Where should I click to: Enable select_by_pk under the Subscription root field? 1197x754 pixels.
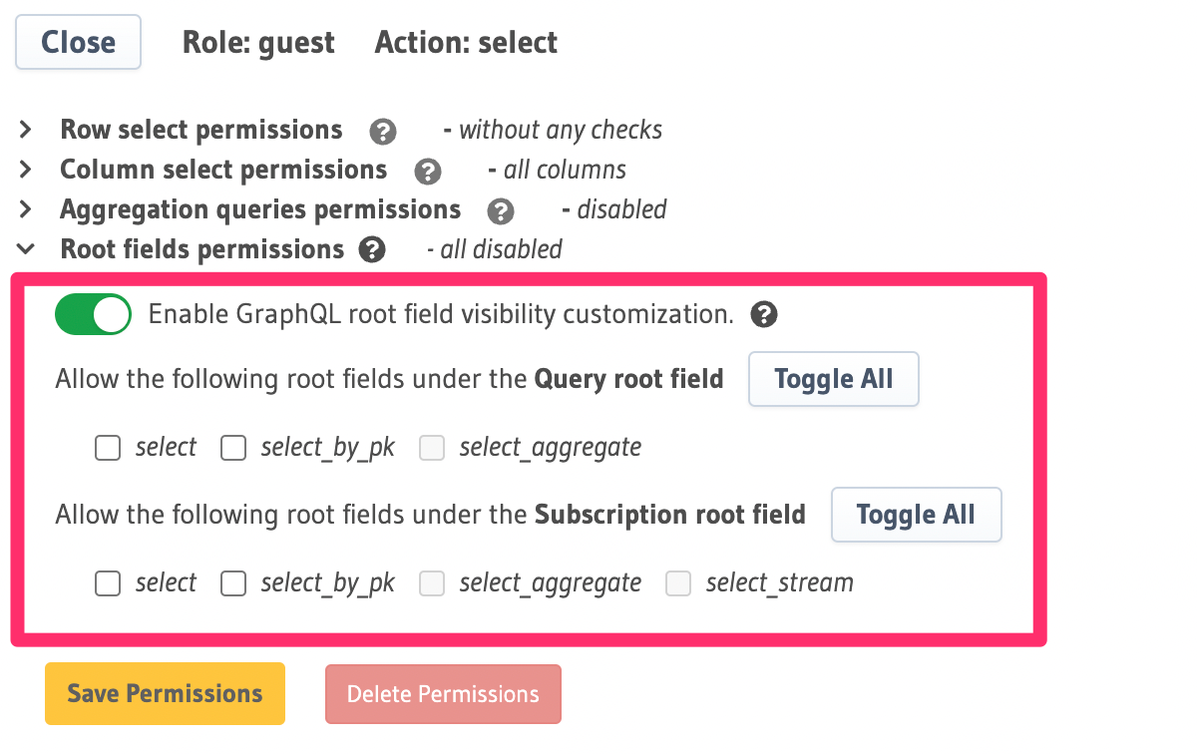(232, 583)
